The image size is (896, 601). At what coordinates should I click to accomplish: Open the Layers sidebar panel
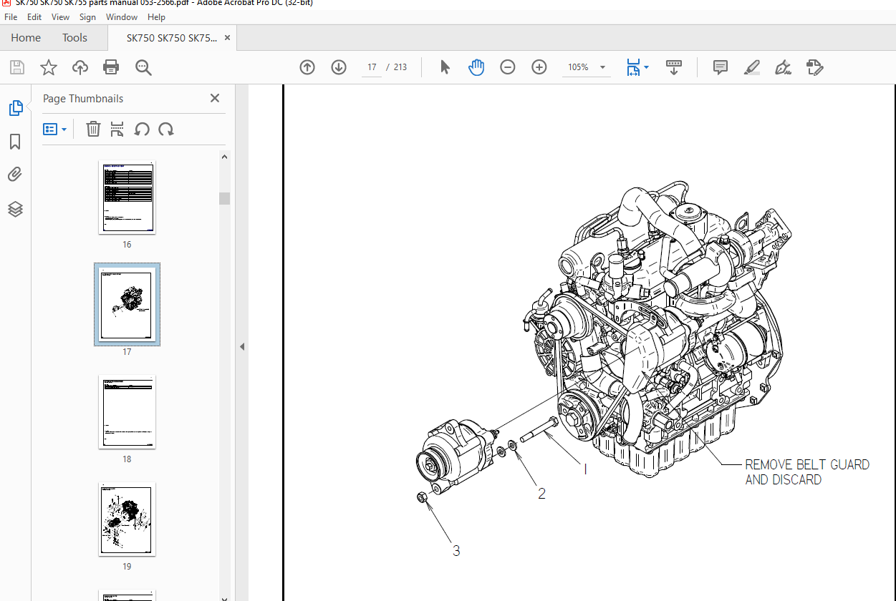click(x=15, y=209)
